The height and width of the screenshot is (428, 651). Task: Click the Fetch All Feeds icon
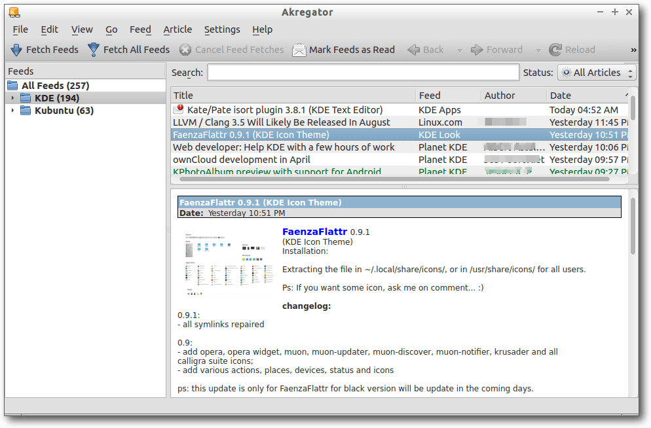(x=94, y=50)
